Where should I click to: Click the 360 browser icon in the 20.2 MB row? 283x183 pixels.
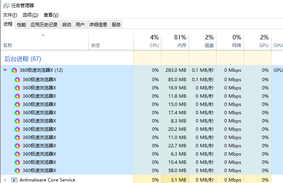(x=17, y=129)
